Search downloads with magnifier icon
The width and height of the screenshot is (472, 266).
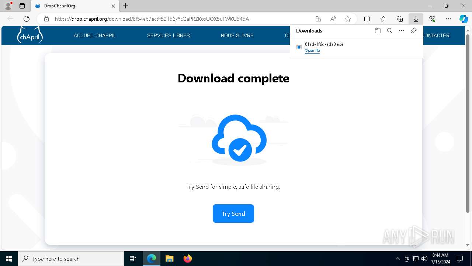(x=389, y=31)
